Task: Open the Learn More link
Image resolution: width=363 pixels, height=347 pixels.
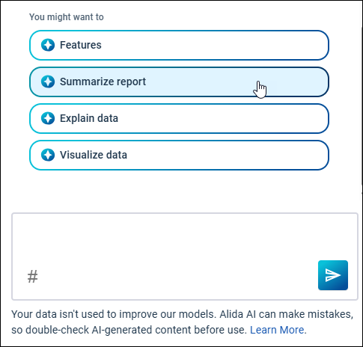Action: (277, 330)
